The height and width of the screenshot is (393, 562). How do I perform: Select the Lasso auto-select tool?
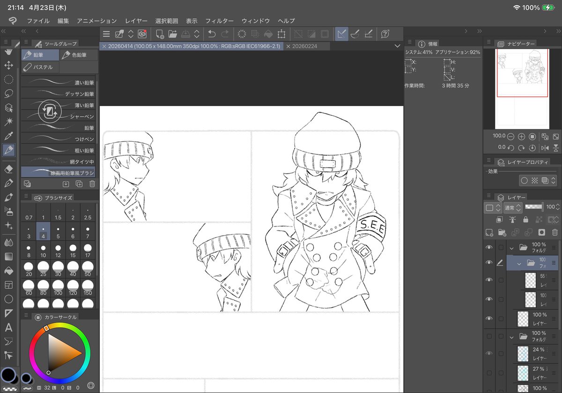point(8,93)
